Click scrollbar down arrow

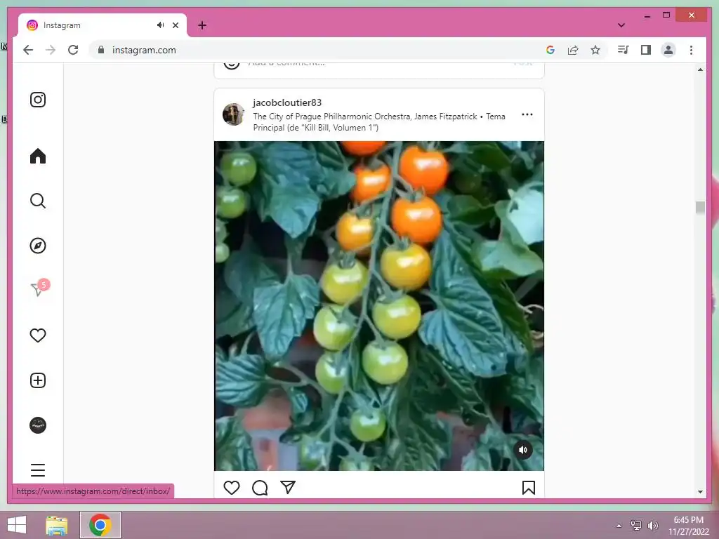(x=700, y=492)
